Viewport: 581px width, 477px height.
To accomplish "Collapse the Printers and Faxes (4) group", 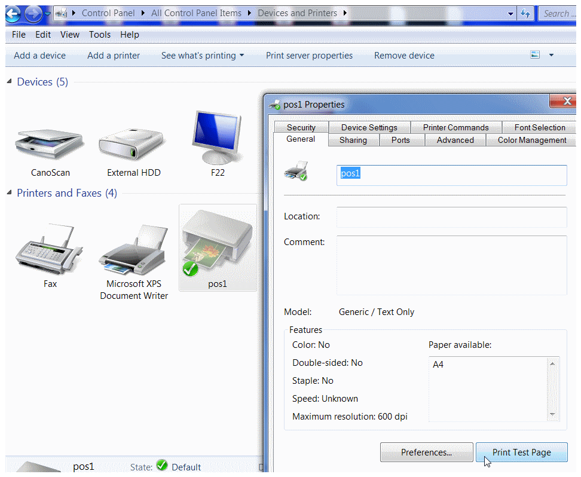I will click(9, 192).
